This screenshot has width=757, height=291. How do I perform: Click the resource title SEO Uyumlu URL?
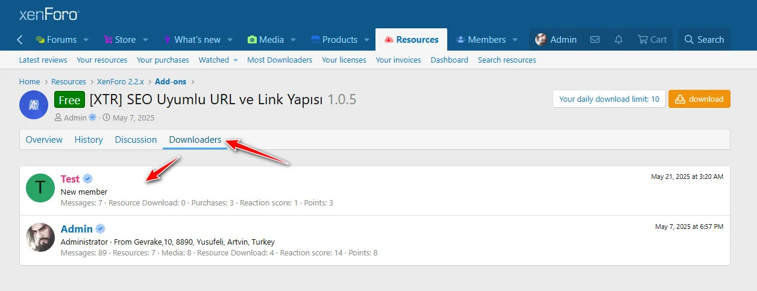[207, 99]
